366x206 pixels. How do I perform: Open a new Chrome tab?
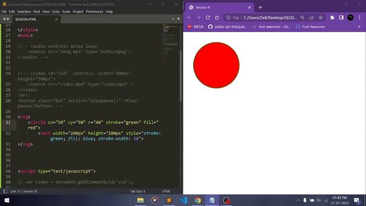260,7
